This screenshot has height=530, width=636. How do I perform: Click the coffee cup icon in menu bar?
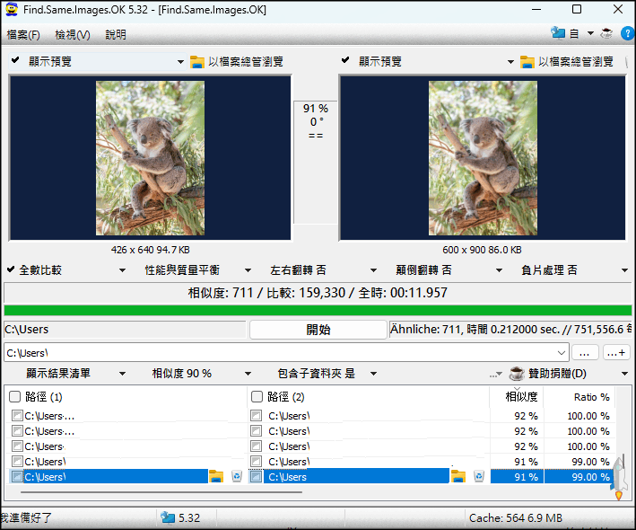coord(607,34)
